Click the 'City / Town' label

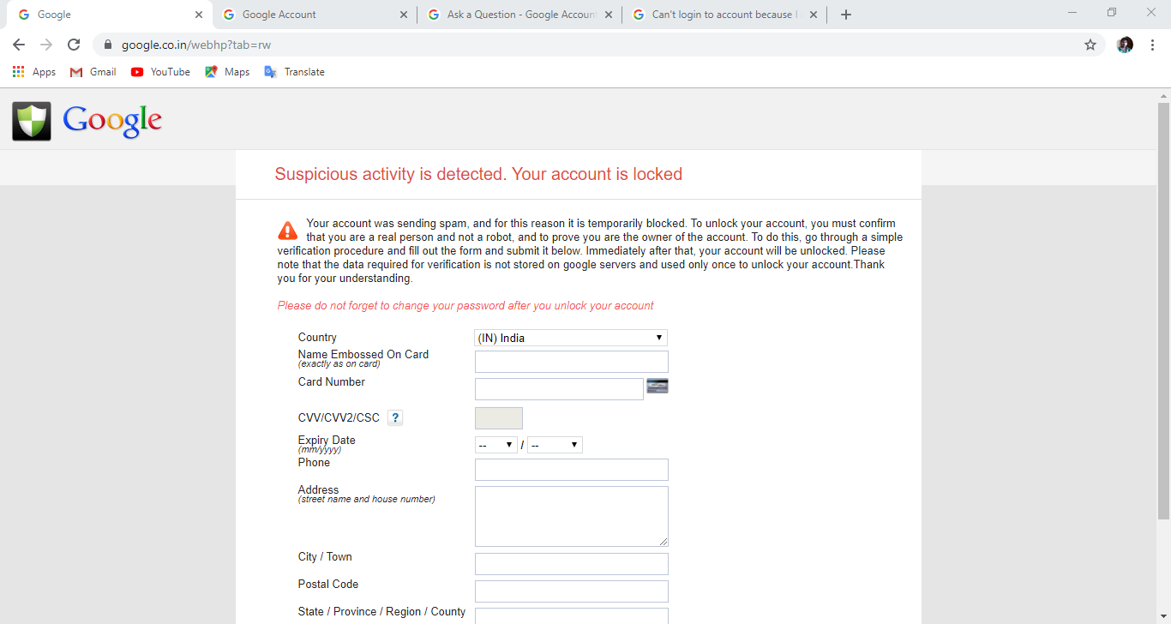click(x=325, y=557)
